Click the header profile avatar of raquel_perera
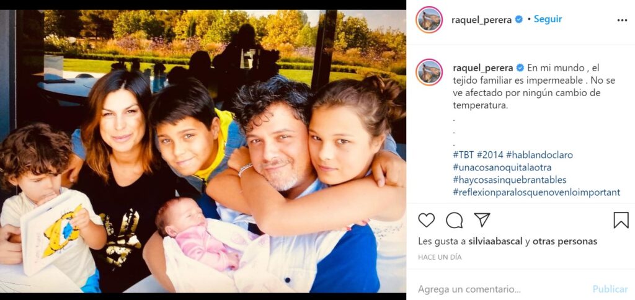 [429, 20]
